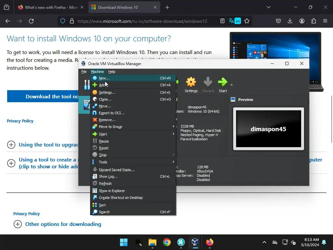333x250 pixels.
Task: Click New… in the Machine menu
Action: click(x=133, y=78)
